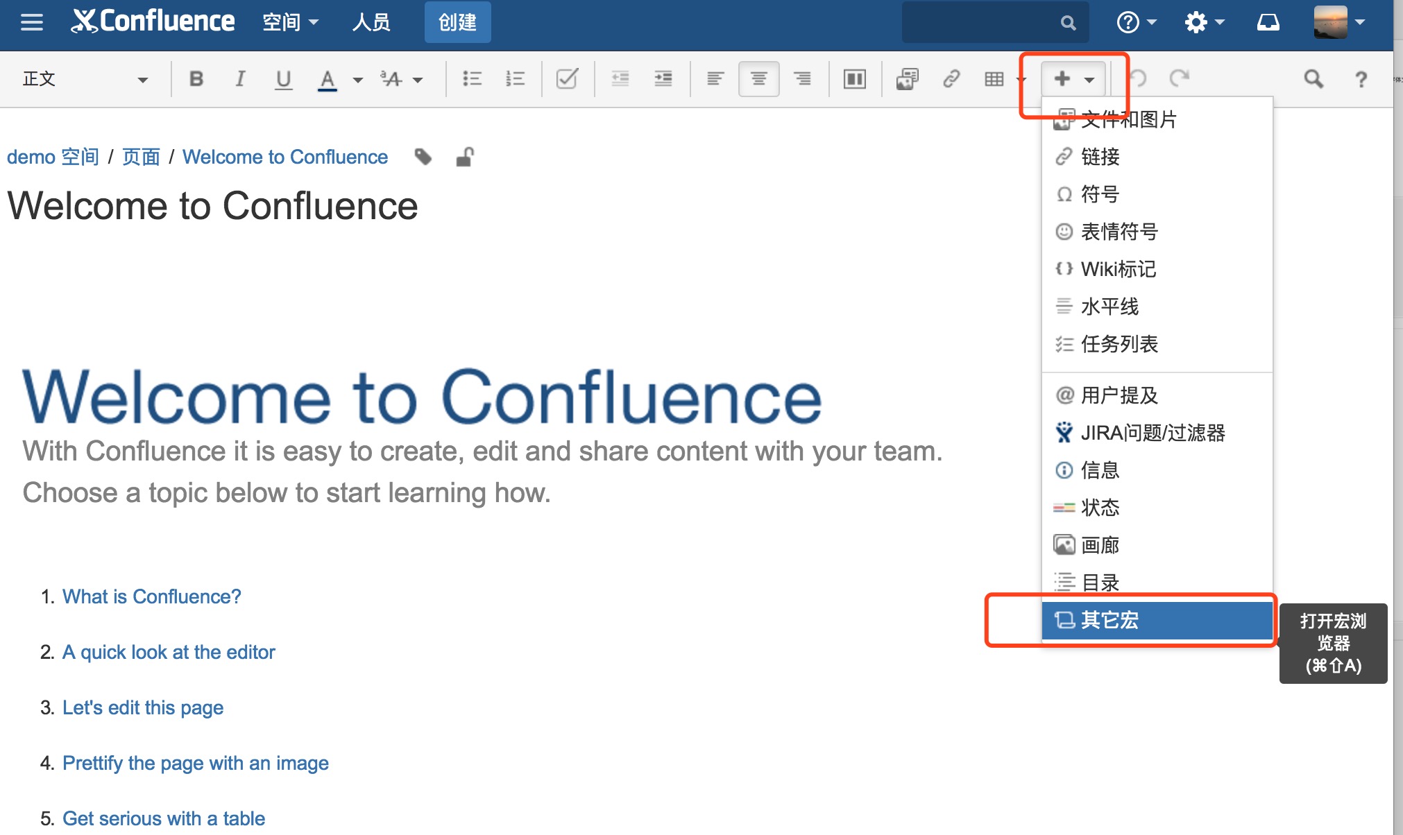This screenshot has height=835, width=1403.
Task: Expand the text color dropdown arrow
Action: coord(358,80)
